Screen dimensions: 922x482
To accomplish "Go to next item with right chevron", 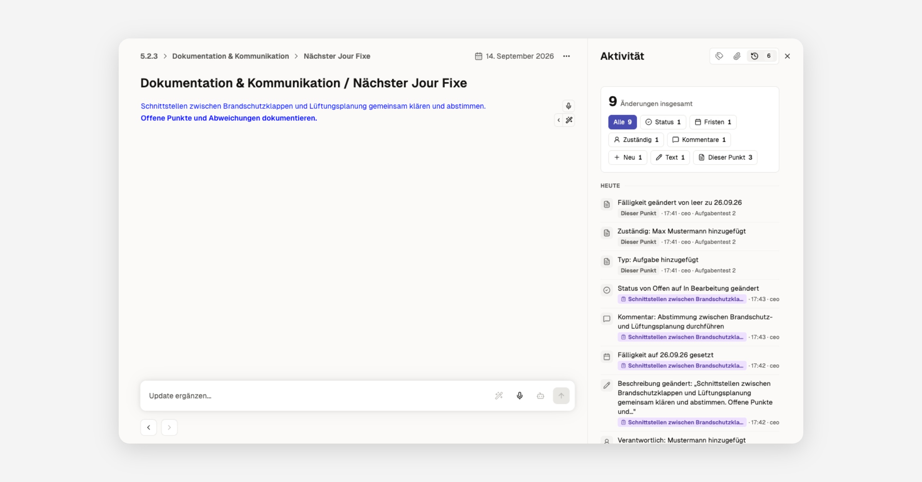I will (x=169, y=427).
